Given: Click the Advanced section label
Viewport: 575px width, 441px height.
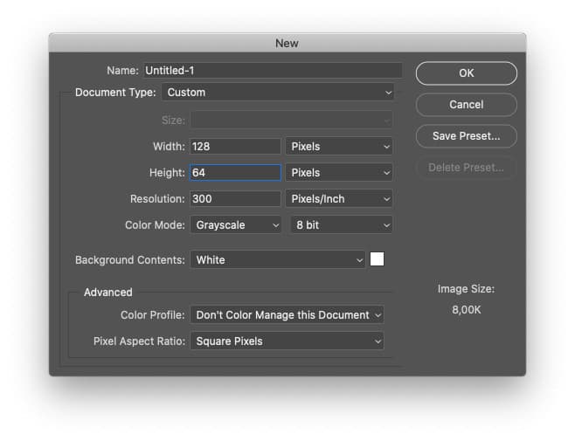Looking at the screenshot, I should (108, 293).
